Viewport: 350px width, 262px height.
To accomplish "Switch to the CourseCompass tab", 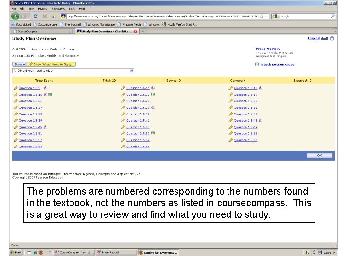I will 42,32.
